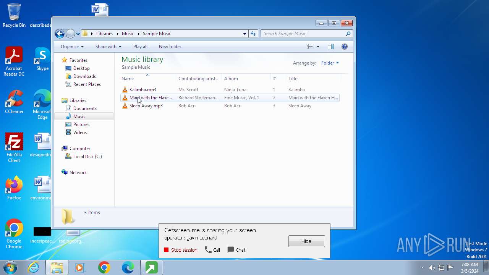Viewport: 489px width, 275px height.
Task: Click the VLC icon of Kalimba.mp3
Action: point(125,90)
